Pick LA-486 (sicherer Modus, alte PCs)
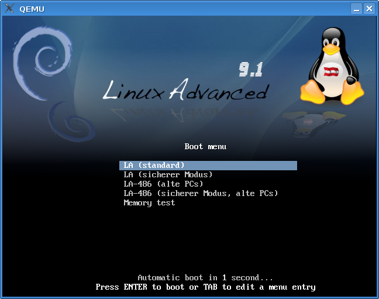This screenshot has height=299, width=379. tap(201, 193)
